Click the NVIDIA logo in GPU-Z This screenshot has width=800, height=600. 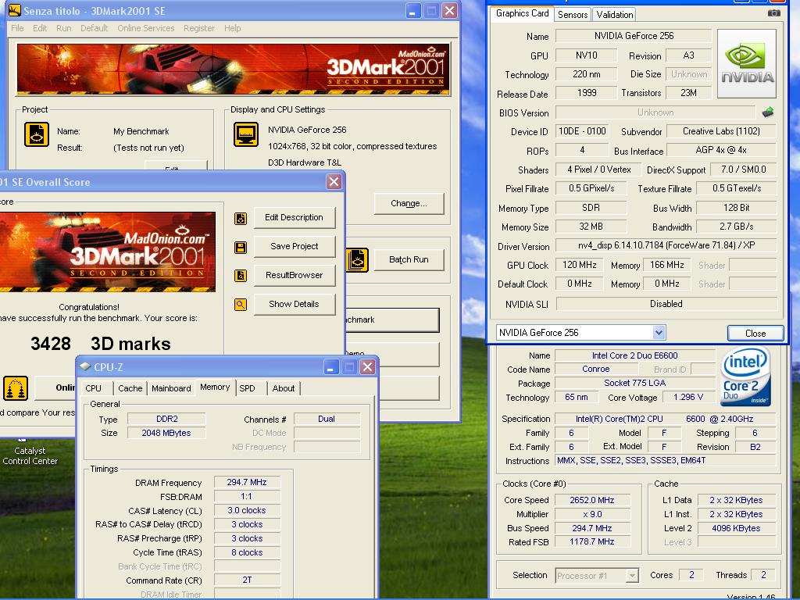(747, 64)
